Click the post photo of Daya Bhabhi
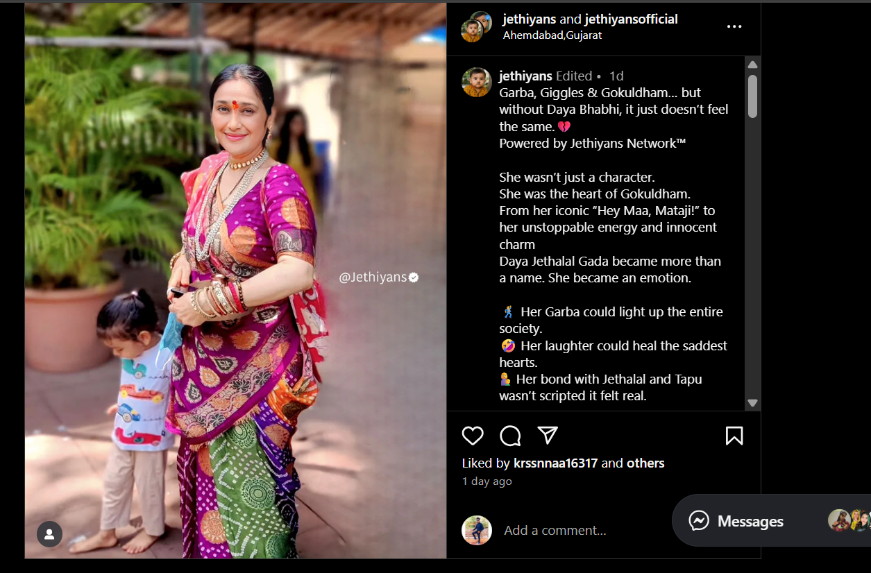The height and width of the screenshot is (573, 871). click(x=235, y=280)
